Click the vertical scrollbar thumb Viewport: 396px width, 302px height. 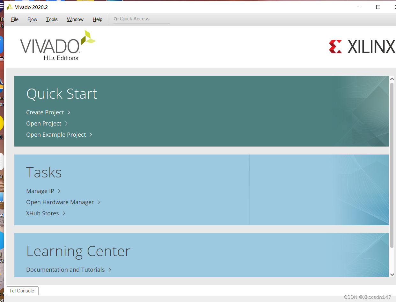(x=392, y=165)
